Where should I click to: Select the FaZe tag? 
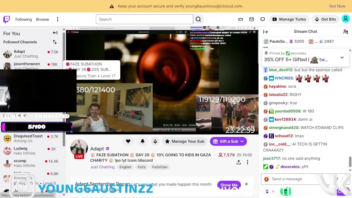(142, 167)
